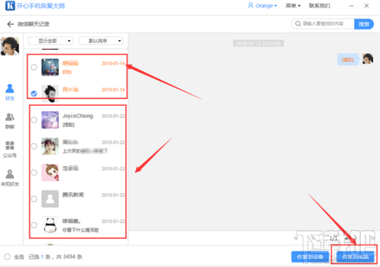Click the 1/1 page indicator
Image resolution: width=380 pixels, height=267 pixels.
point(333,238)
